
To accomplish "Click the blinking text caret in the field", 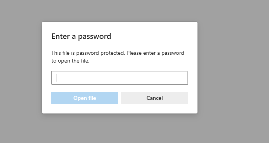I will pos(56,78).
